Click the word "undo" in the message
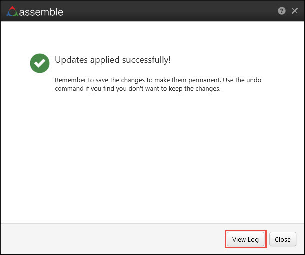The height and width of the screenshot is (255, 305). 267,81
